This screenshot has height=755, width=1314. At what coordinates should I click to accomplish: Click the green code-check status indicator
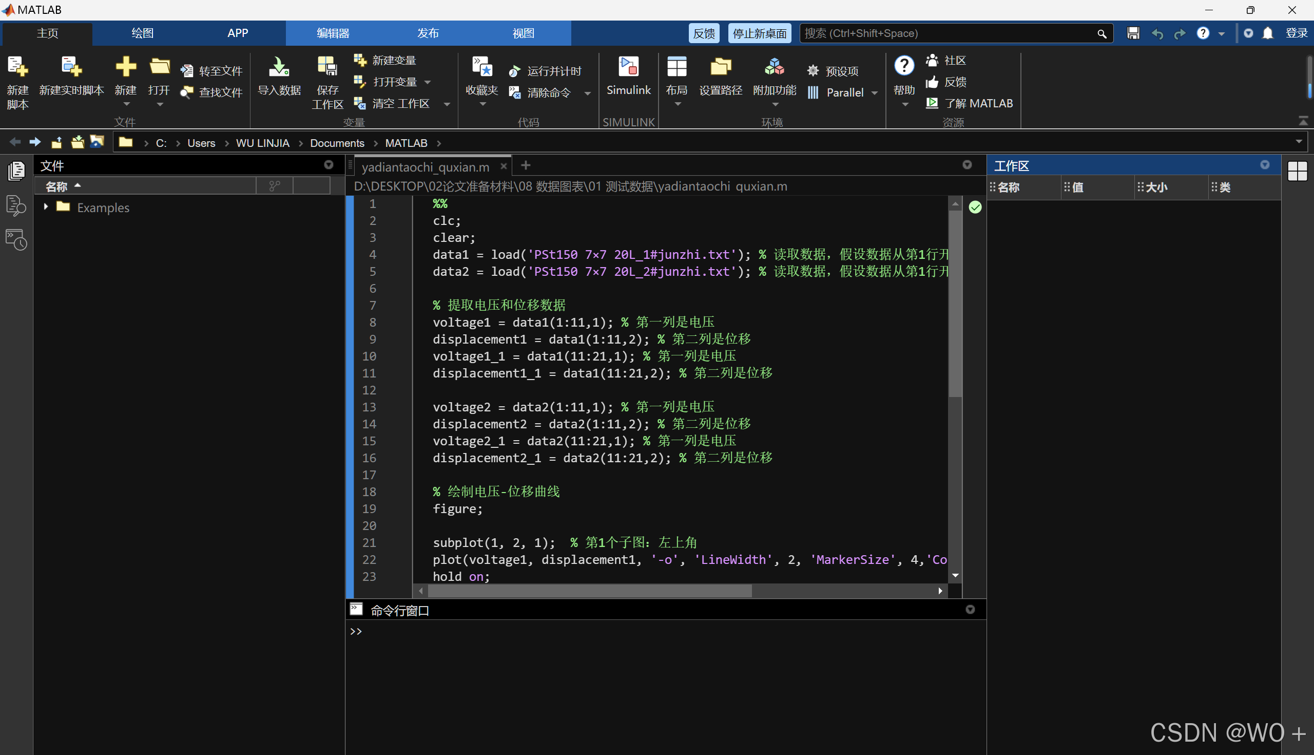(975, 207)
